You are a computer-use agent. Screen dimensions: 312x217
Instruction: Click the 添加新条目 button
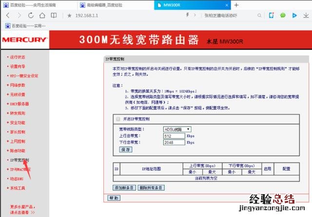(125, 187)
